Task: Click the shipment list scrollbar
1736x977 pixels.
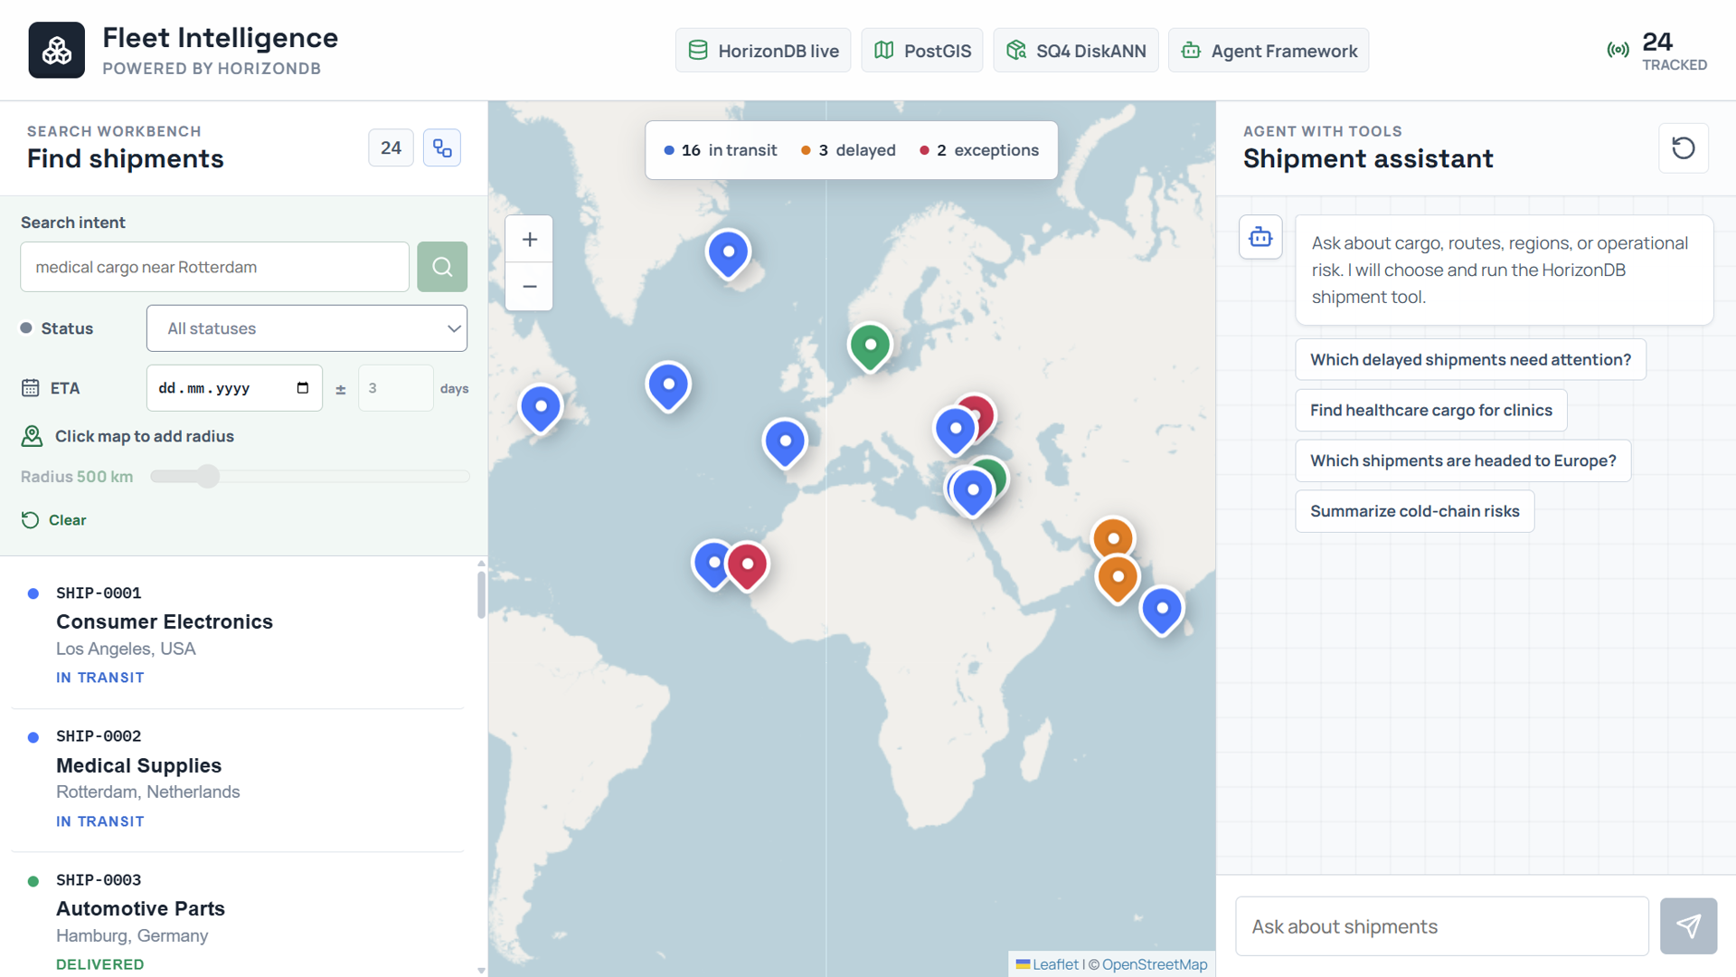Action: point(481,593)
